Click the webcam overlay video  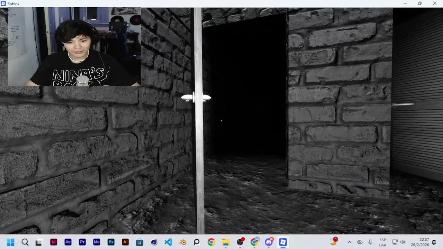[x=74, y=47]
